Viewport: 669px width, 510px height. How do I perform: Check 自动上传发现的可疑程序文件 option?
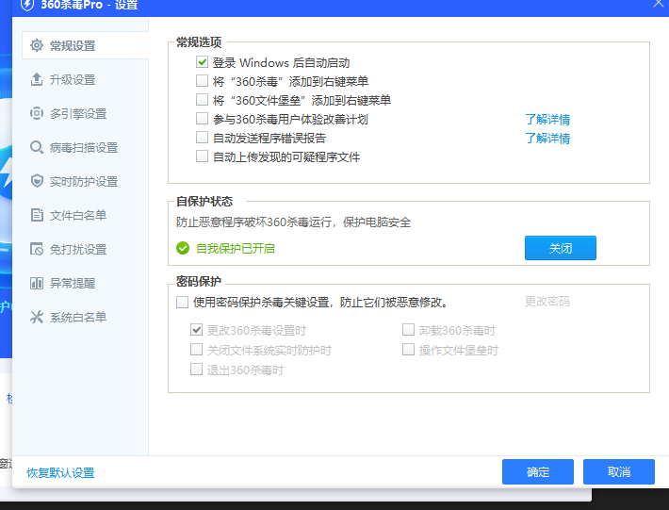click(202, 156)
